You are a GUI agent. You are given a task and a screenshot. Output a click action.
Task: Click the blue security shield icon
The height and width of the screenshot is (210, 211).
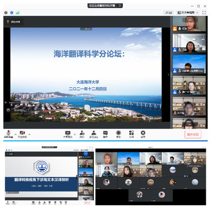[x=12, y=13]
